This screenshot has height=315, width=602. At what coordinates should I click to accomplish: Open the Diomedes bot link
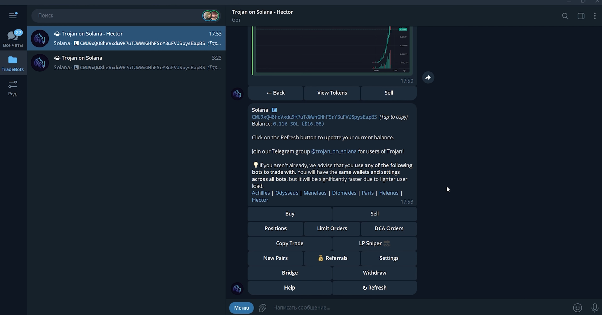point(344,193)
